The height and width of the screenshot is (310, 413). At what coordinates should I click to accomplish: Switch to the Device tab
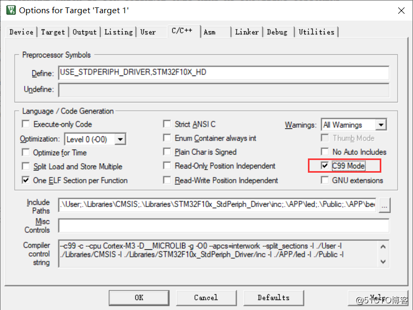click(x=21, y=32)
